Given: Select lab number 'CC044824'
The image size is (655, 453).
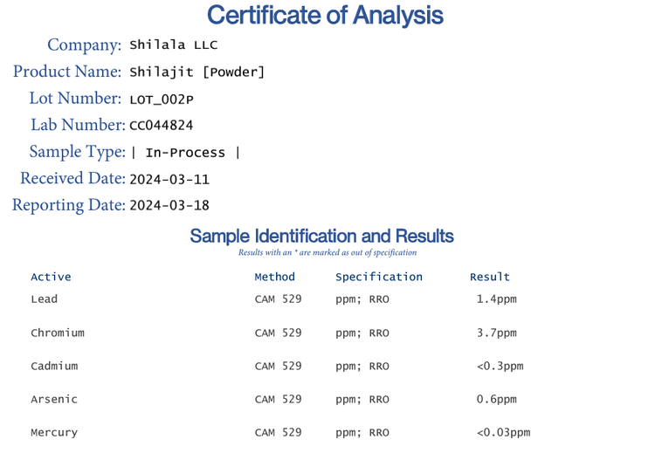Looking at the screenshot, I should point(162,126).
